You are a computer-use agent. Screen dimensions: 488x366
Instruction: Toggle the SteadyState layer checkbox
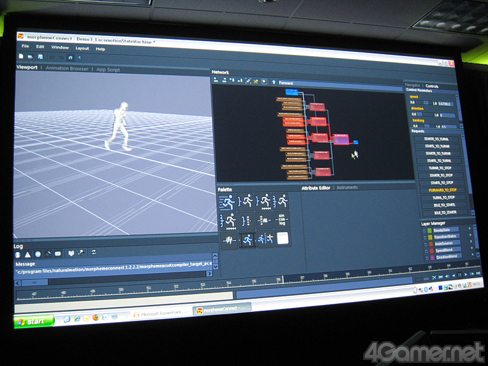[x=424, y=231]
